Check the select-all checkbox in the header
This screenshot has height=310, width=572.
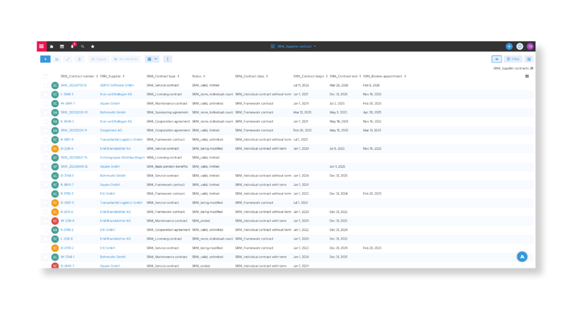click(x=47, y=76)
